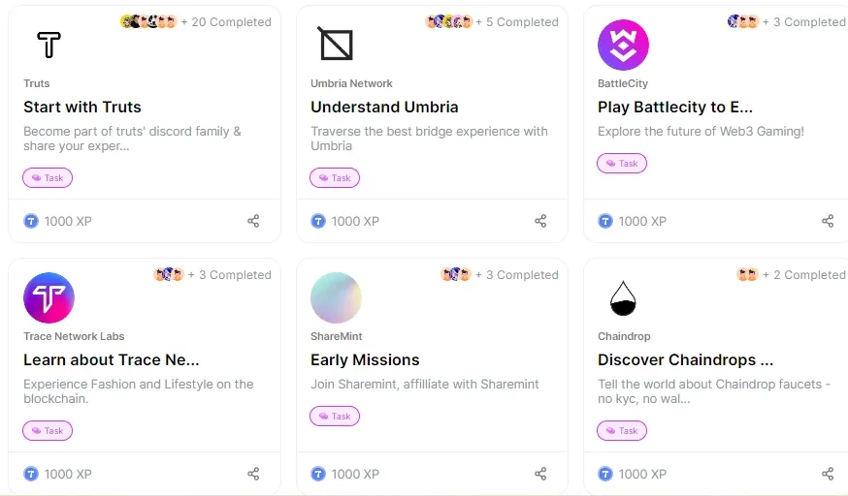Click the Trace Network Labs logo

[x=49, y=298]
